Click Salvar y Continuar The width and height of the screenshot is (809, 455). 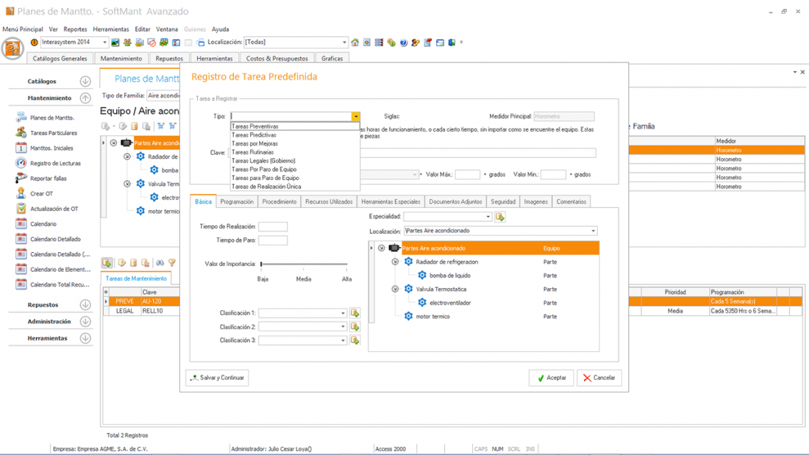point(218,378)
